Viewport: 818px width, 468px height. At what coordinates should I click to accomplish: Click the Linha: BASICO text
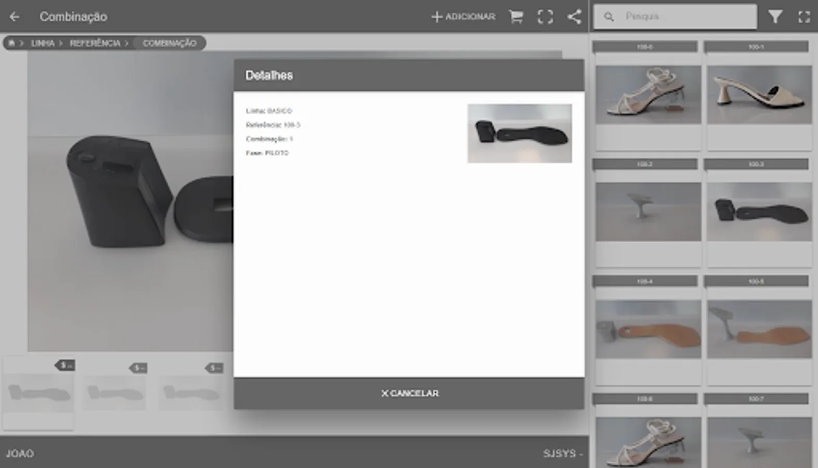coord(269,111)
